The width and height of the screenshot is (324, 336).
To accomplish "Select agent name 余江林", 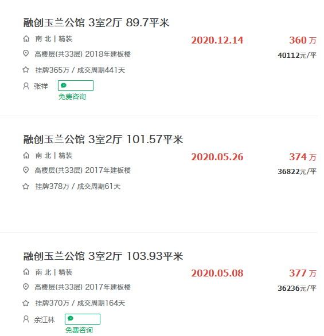I will point(44,319).
